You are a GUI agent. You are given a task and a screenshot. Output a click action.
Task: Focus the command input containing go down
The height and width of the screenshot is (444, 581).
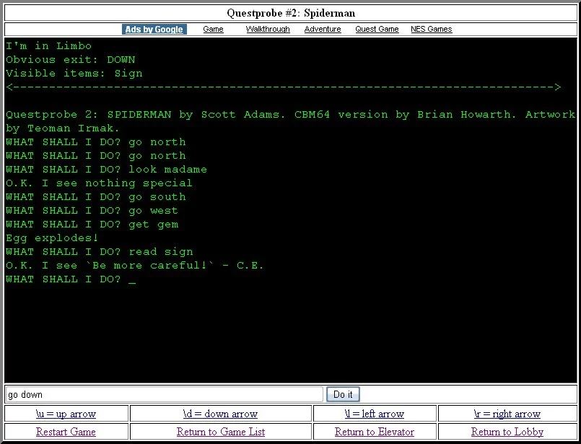coord(164,394)
